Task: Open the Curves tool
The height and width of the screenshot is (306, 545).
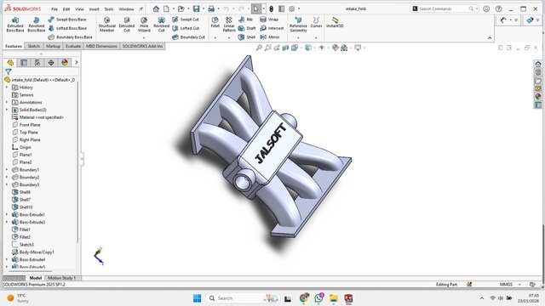Action: click(316, 22)
